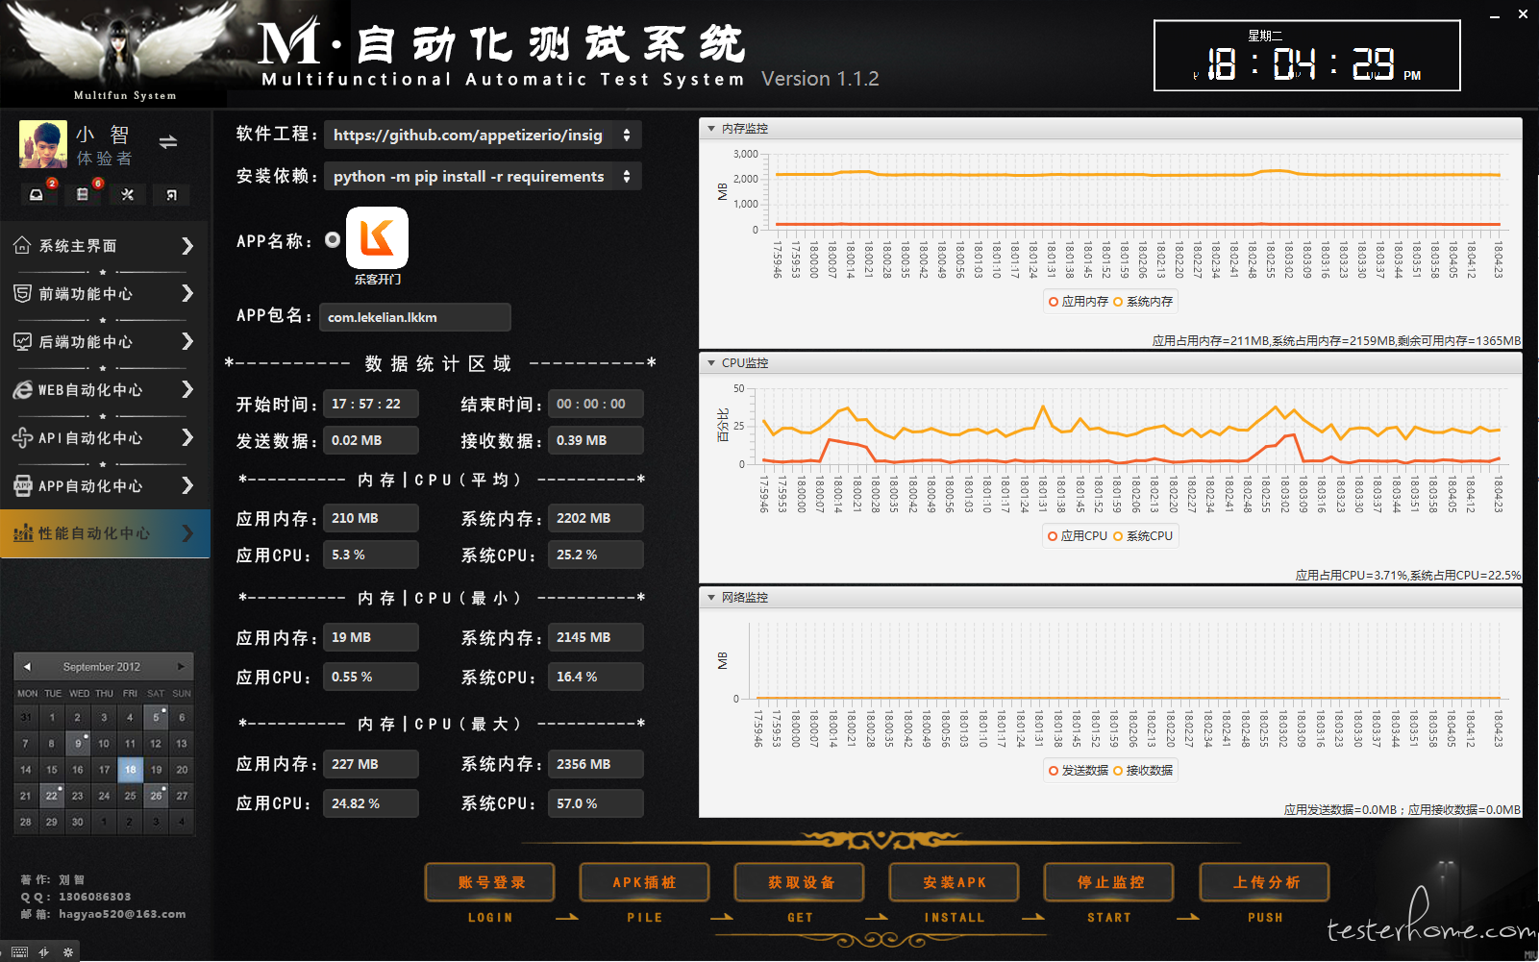Click the average 应用CPU value 5.3 %
Image resolution: width=1539 pixels, height=962 pixels.
(371, 555)
